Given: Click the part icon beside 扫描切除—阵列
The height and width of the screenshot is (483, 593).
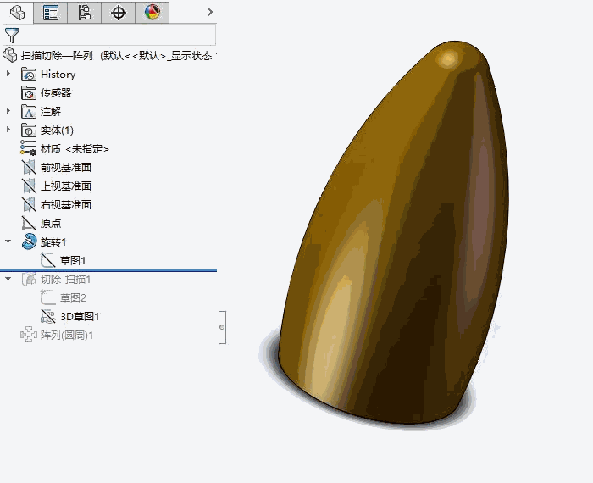Looking at the screenshot, I should [10, 56].
